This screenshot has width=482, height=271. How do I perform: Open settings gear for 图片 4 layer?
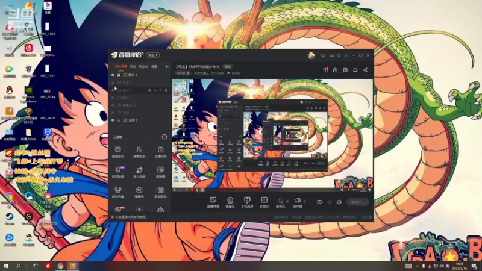149,90
